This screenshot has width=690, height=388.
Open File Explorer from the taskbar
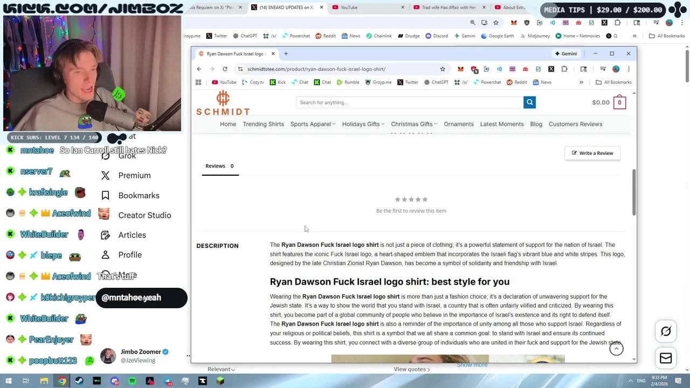[44, 381]
